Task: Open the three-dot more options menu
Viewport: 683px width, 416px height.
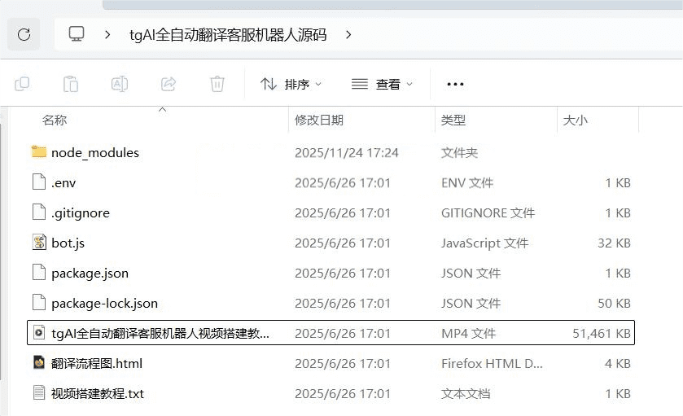Action: [x=455, y=84]
